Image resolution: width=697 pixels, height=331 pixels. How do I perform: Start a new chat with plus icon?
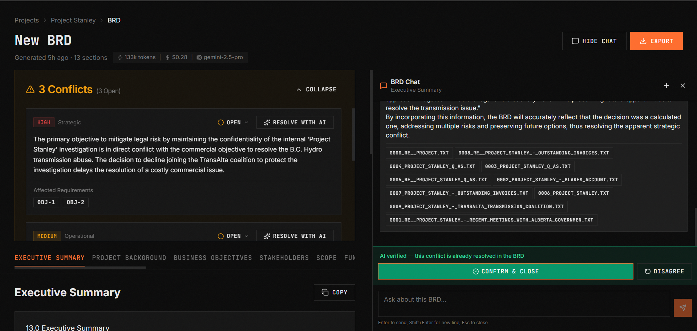click(x=666, y=86)
